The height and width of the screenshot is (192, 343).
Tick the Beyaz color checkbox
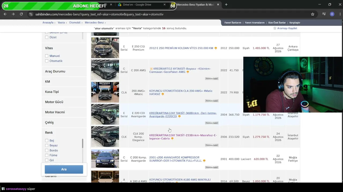click(x=47, y=146)
